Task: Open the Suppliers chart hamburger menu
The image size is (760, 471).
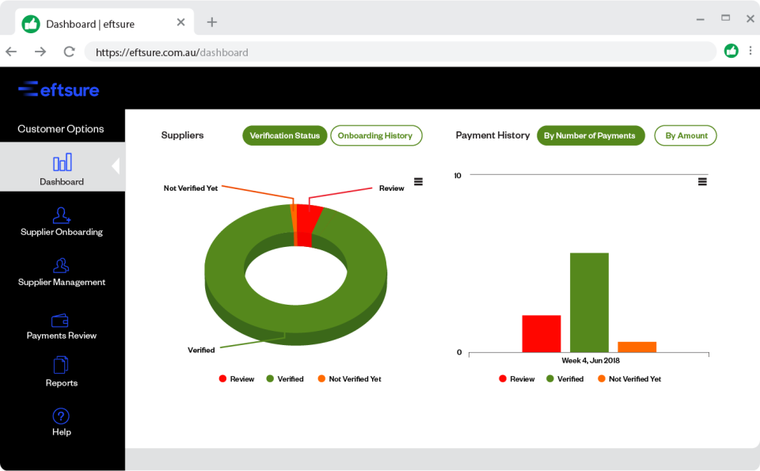Action: [418, 181]
